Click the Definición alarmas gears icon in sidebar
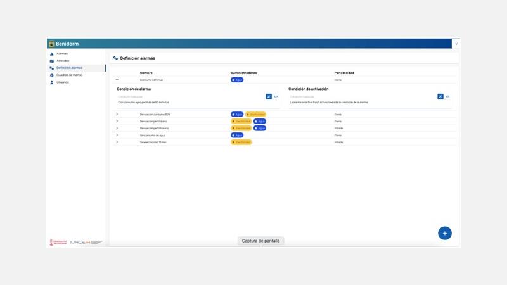 tap(52, 68)
